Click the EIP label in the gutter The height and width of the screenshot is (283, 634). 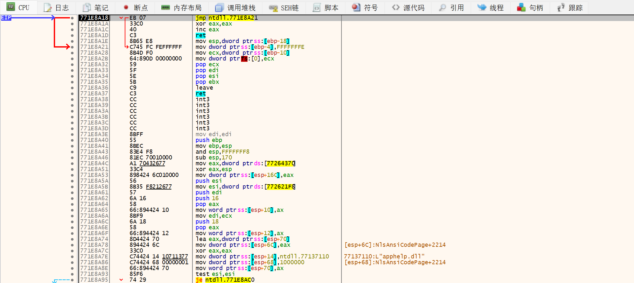coord(6,18)
